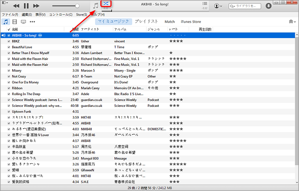Click the now playing AKB48 - So long! title

tap(155, 4)
